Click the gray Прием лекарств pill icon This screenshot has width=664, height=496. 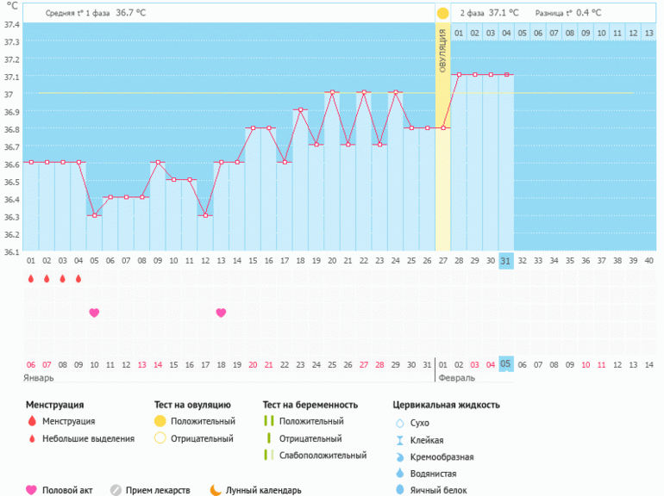click(x=116, y=490)
